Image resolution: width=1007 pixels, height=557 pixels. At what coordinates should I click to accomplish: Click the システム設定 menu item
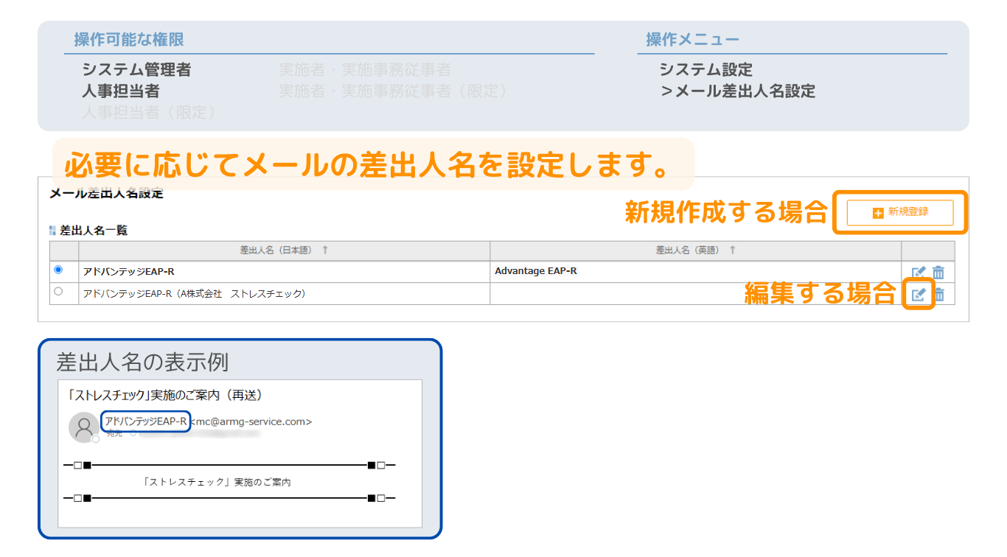point(705,70)
